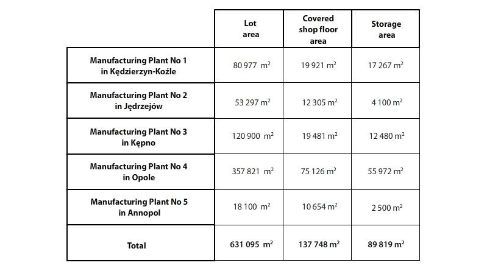The image size is (487, 268).
Task: Select Manufacturing Plant No 3 in Kępno
Action: (138, 137)
